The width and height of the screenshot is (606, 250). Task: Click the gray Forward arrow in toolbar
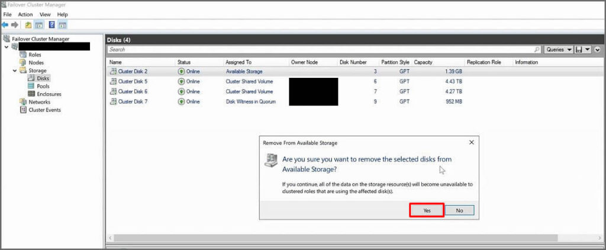[15, 25]
